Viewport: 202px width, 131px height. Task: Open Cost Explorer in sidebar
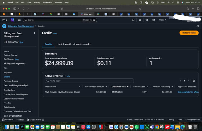point(9,90)
